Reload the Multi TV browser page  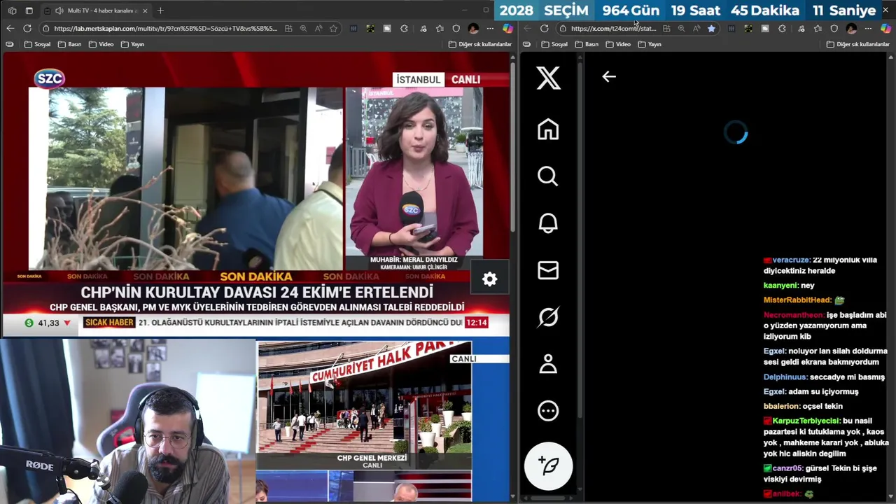(x=27, y=29)
